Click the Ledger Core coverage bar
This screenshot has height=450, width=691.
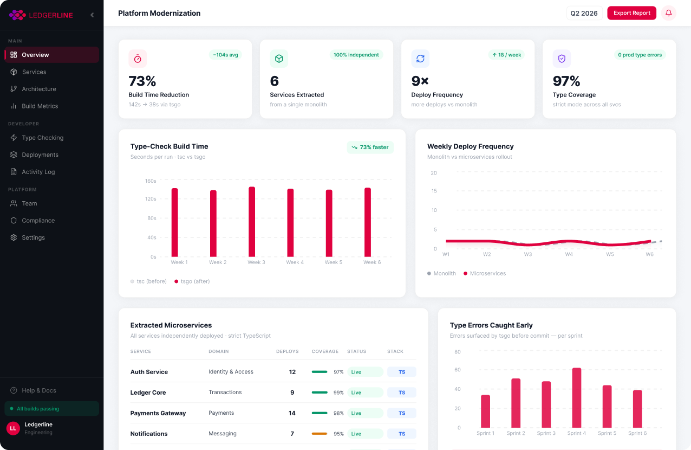[320, 393]
